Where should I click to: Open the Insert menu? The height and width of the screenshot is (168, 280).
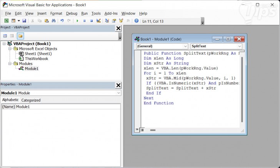tap(42, 13)
